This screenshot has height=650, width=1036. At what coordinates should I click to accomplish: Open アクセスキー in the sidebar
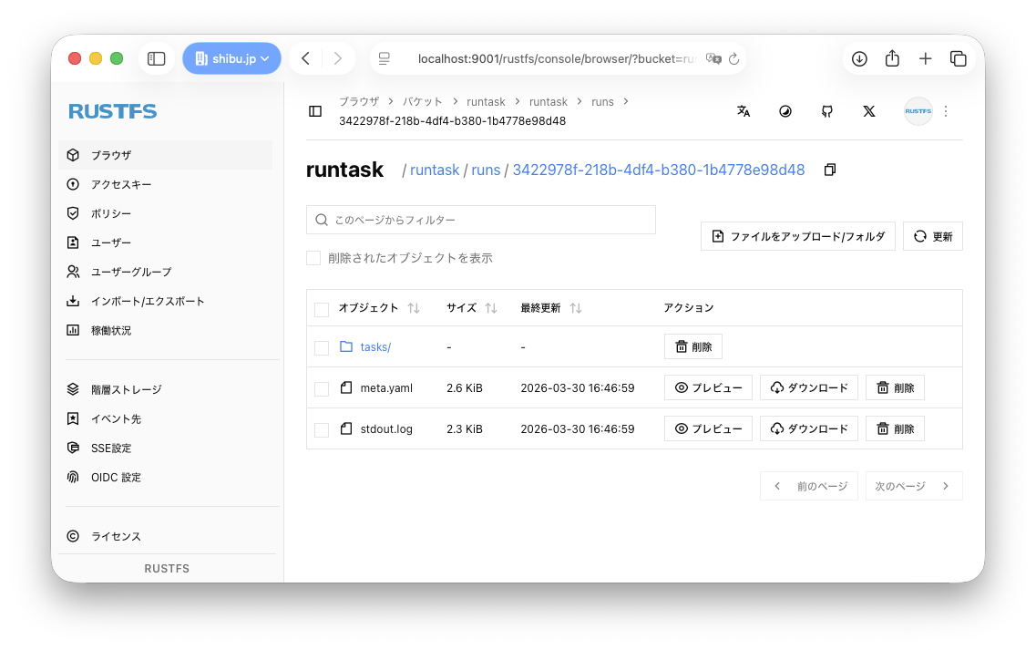point(121,184)
